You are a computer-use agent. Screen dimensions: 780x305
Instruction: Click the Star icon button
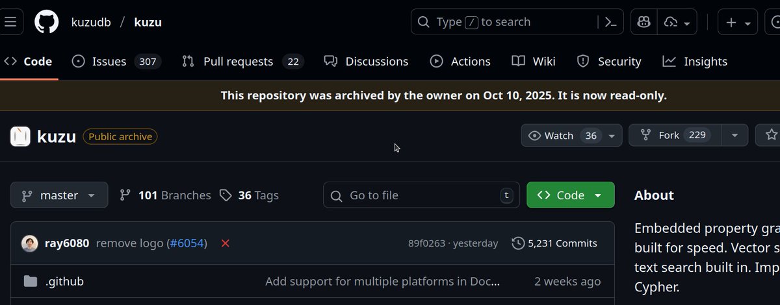tap(771, 135)
